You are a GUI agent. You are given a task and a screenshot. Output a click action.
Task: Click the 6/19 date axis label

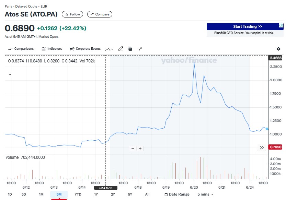[166, 187]
